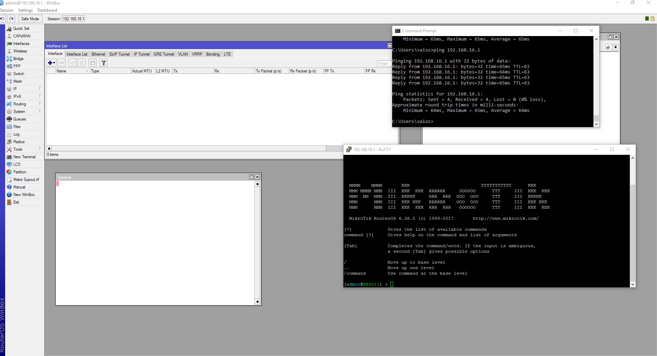Switch to the IP Tunnel tab
657x356 pixels.
tap(142, 54)
